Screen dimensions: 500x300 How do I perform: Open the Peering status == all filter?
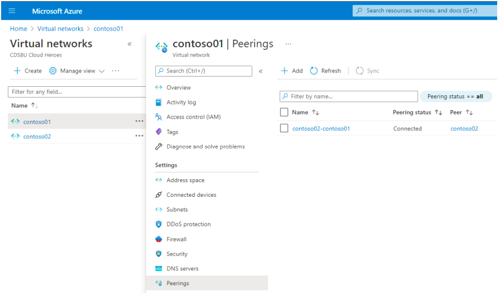[x=455, y=96]
